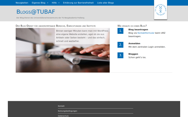Click the TU Bergakademie Freiberg logo
Screen dimensions: 188x117
pyautogui.click(x=160, y=10)
